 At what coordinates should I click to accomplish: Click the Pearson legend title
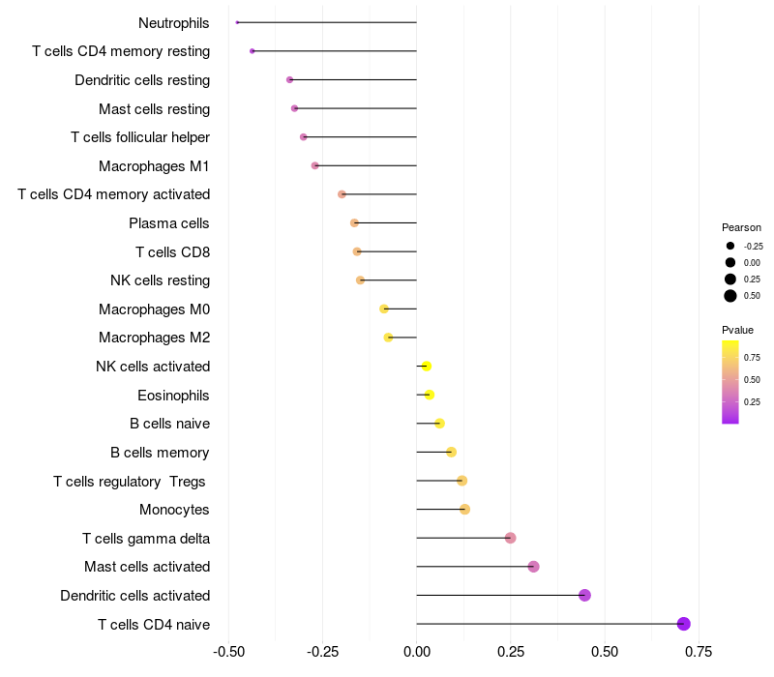[741, 227]
